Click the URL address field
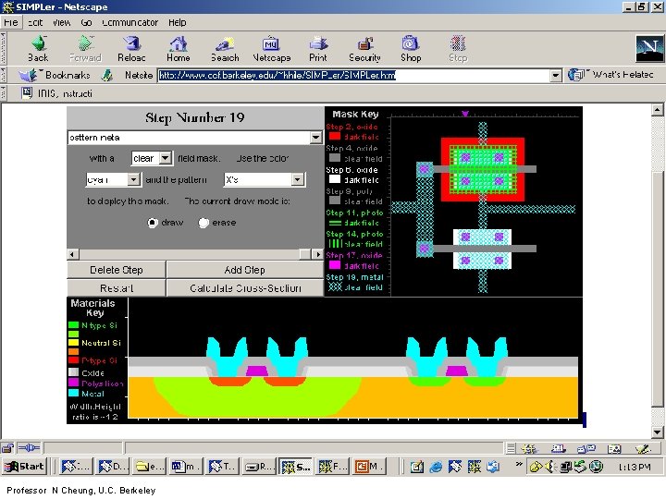 coord(351,75)
